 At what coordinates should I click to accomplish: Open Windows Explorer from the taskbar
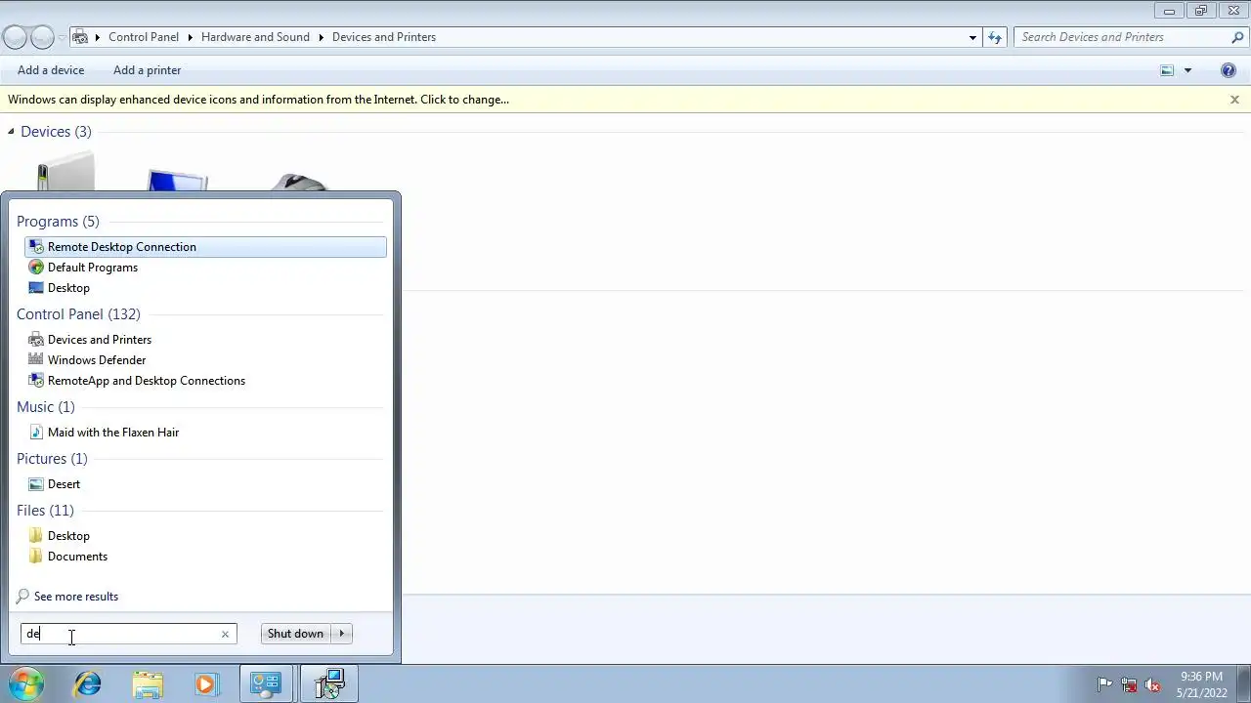click(148, 684)
